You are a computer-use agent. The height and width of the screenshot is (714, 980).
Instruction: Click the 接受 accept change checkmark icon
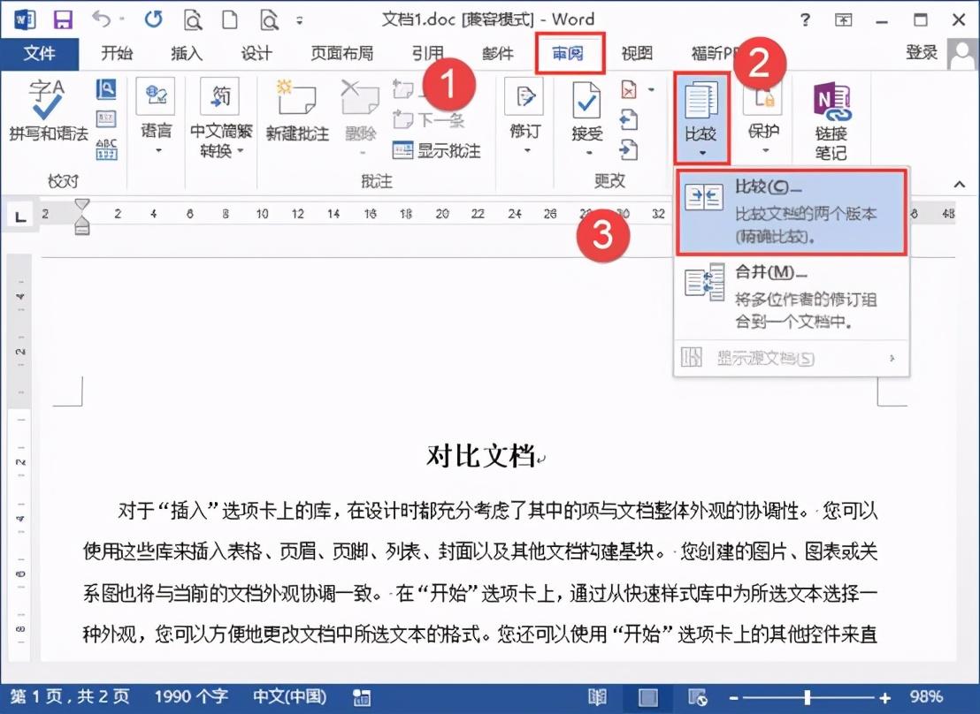[587, 100]
